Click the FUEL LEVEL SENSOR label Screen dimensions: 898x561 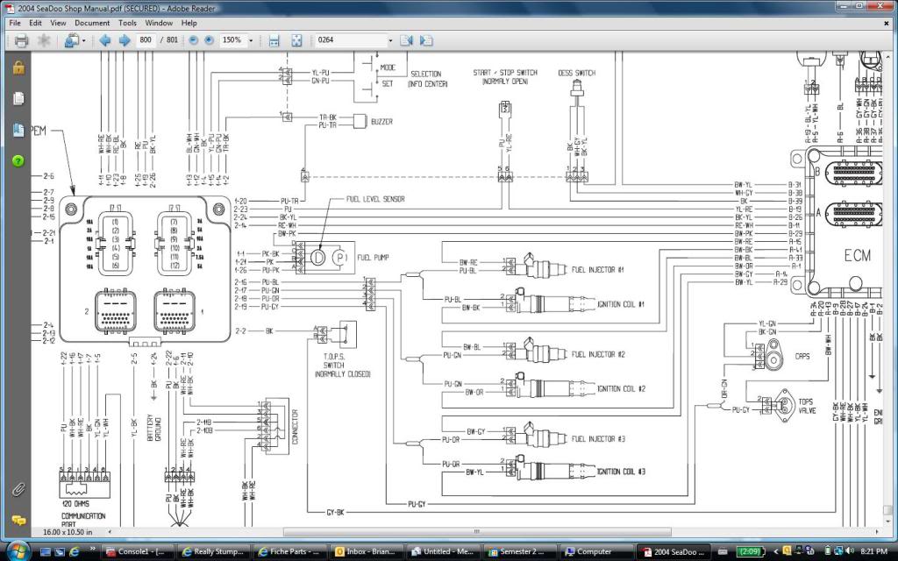tap(375, 199)
